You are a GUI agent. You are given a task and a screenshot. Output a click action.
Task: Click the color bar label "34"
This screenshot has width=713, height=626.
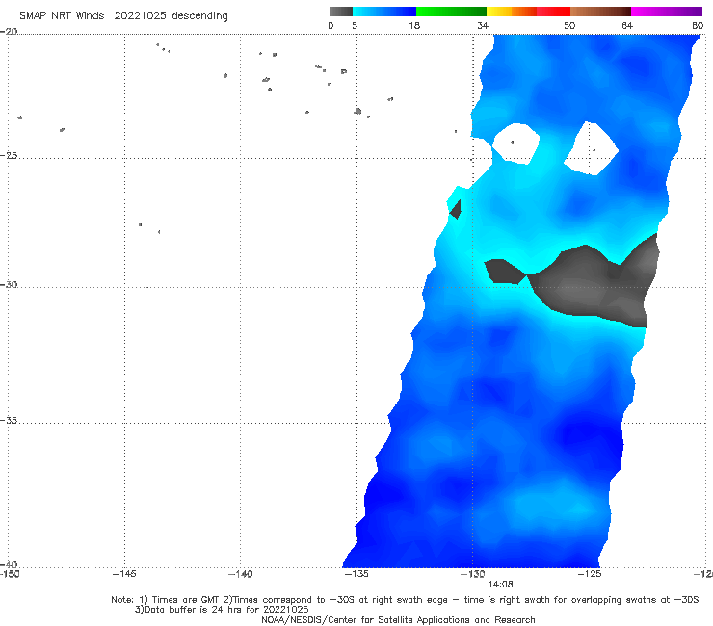[x=483, y=26]
